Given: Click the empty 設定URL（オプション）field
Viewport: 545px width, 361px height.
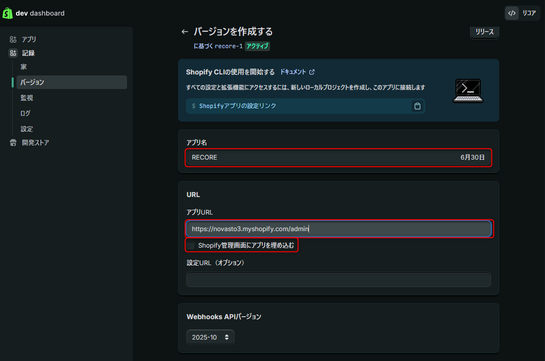Looking at the screenshot, I should (339, 279).
